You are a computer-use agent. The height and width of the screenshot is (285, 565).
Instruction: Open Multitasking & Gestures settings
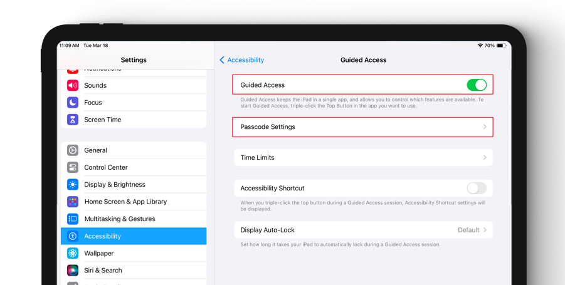point(134,219)
